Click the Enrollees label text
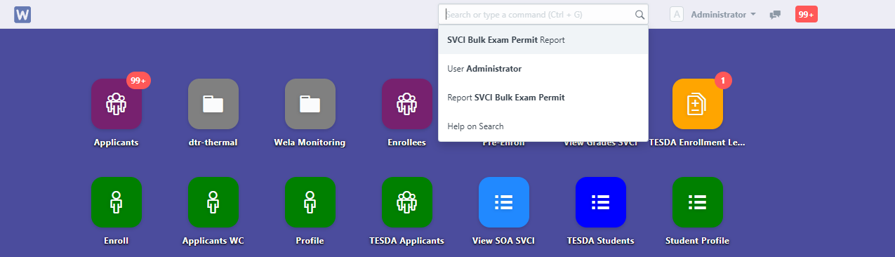Viewport: 895px width, 257px height. click(x=407, y=143)
